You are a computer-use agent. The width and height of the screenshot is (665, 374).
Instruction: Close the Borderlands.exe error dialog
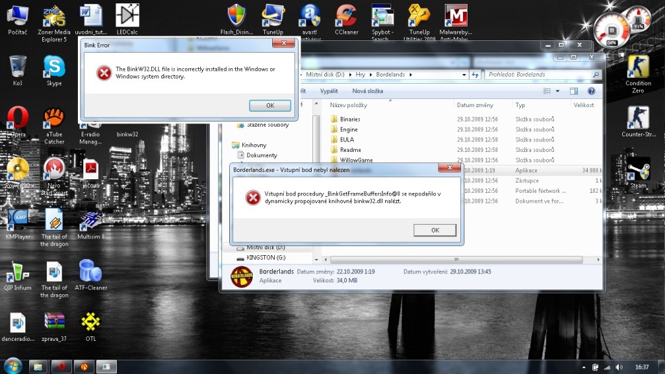pos(449,168)
